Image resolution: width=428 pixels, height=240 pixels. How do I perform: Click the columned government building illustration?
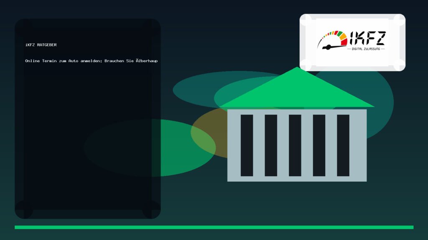point(297,124)
